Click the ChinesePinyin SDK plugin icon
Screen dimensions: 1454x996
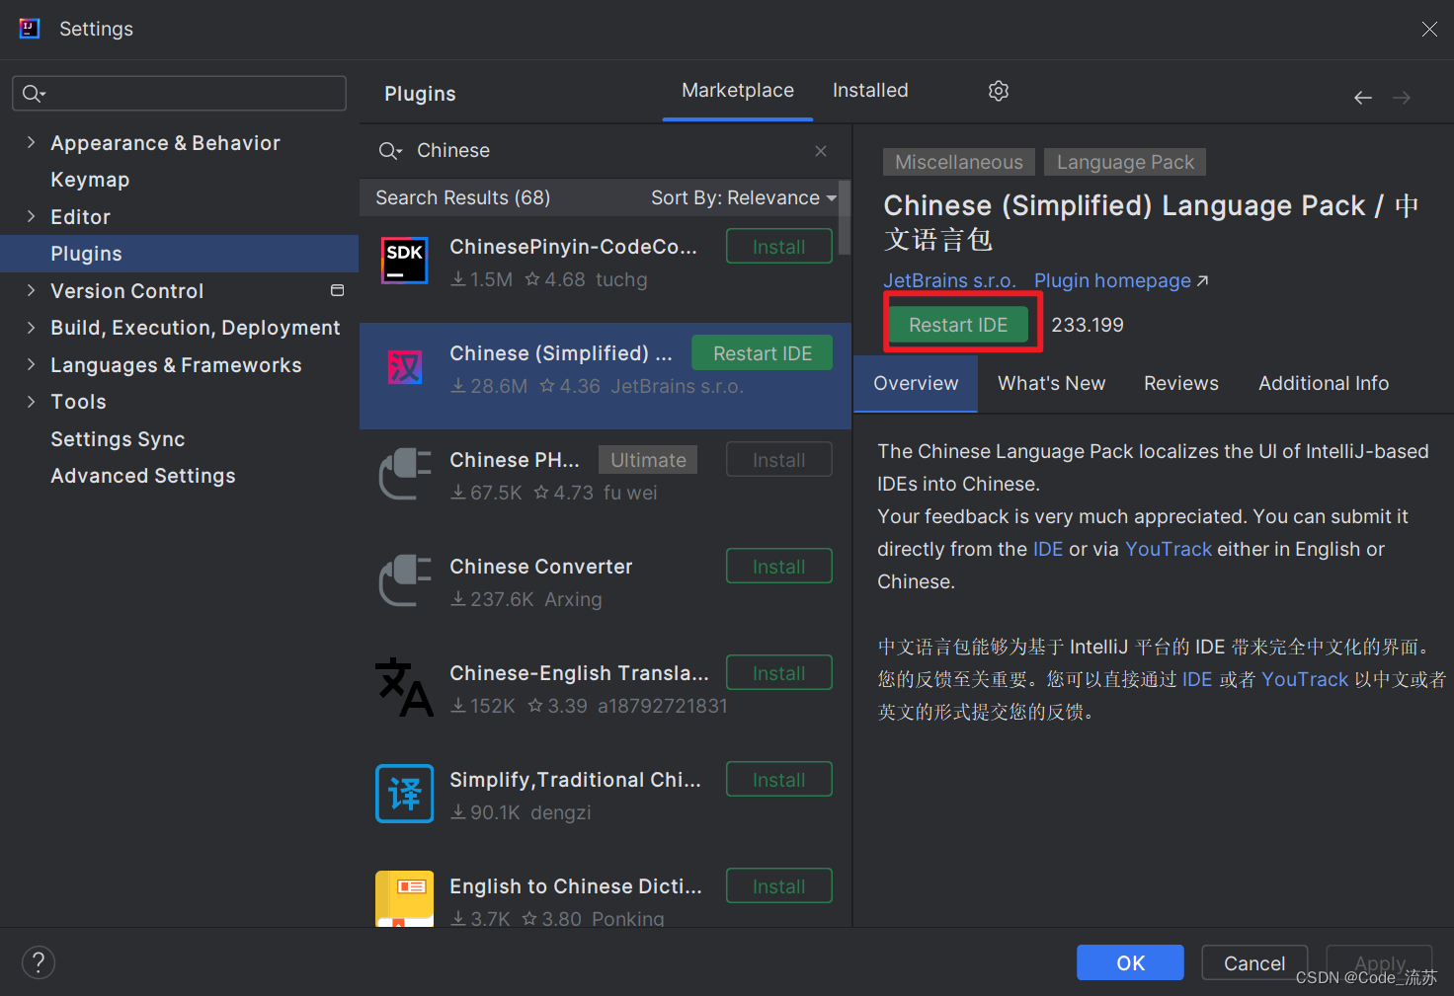point(405,261)
